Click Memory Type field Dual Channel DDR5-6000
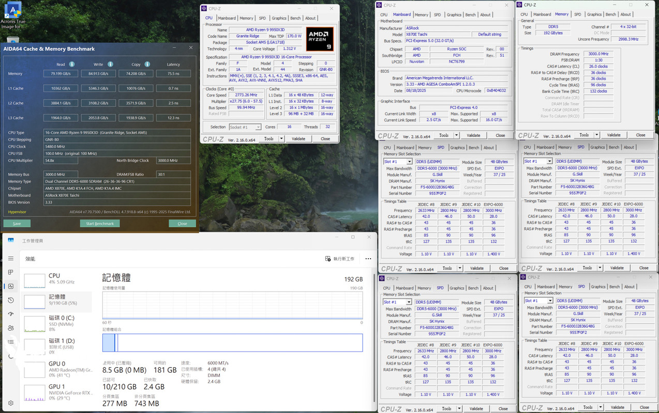The width and height of the screenshot is (659, 413). click(x=117, y=181)
